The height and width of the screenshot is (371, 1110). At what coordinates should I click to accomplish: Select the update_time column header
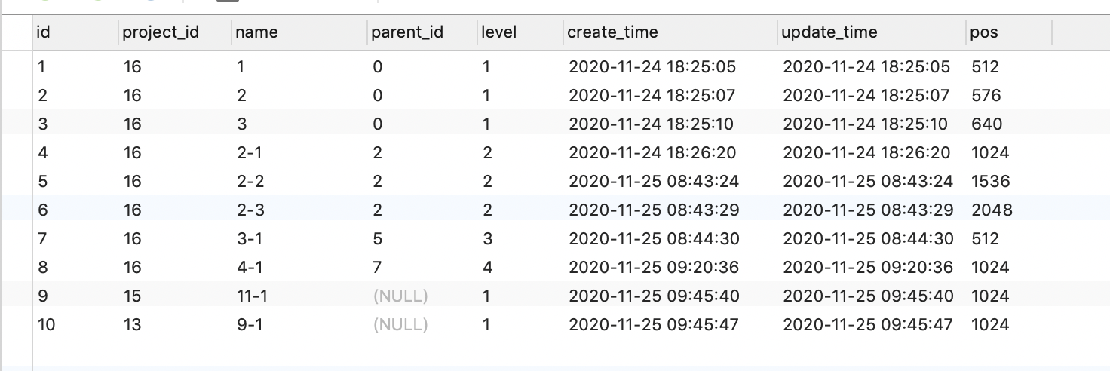(x=872, y=32)
